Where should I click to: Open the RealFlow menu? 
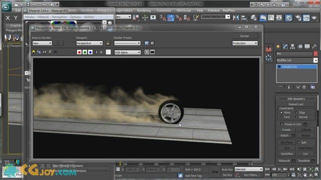229,10
